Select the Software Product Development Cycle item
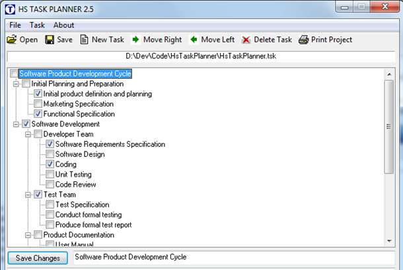This screenshot has width=403, height=270. pyautogui.click(x=75, y=73)
